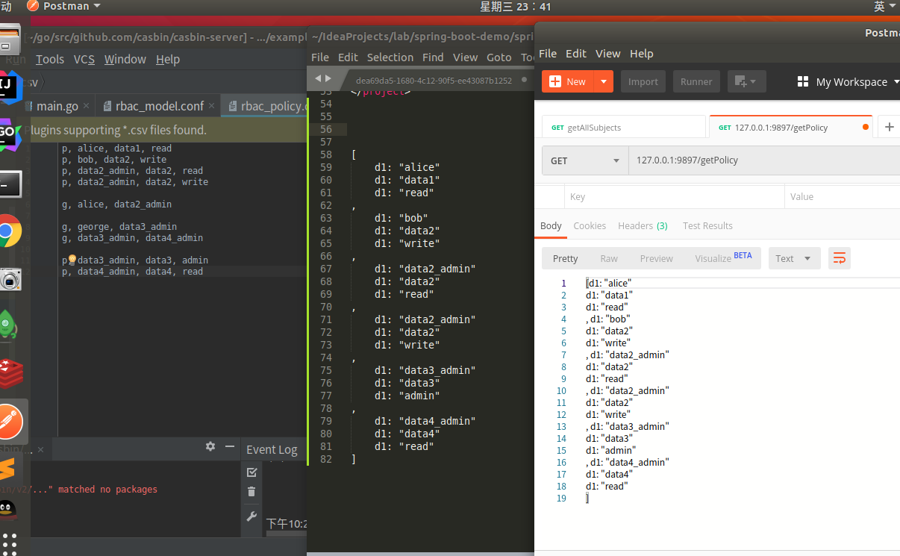Viewport: 900px width, 556px height.
Task: Select the 127.0.0.1:9897/getPolicy request tab
Action: 791,128
